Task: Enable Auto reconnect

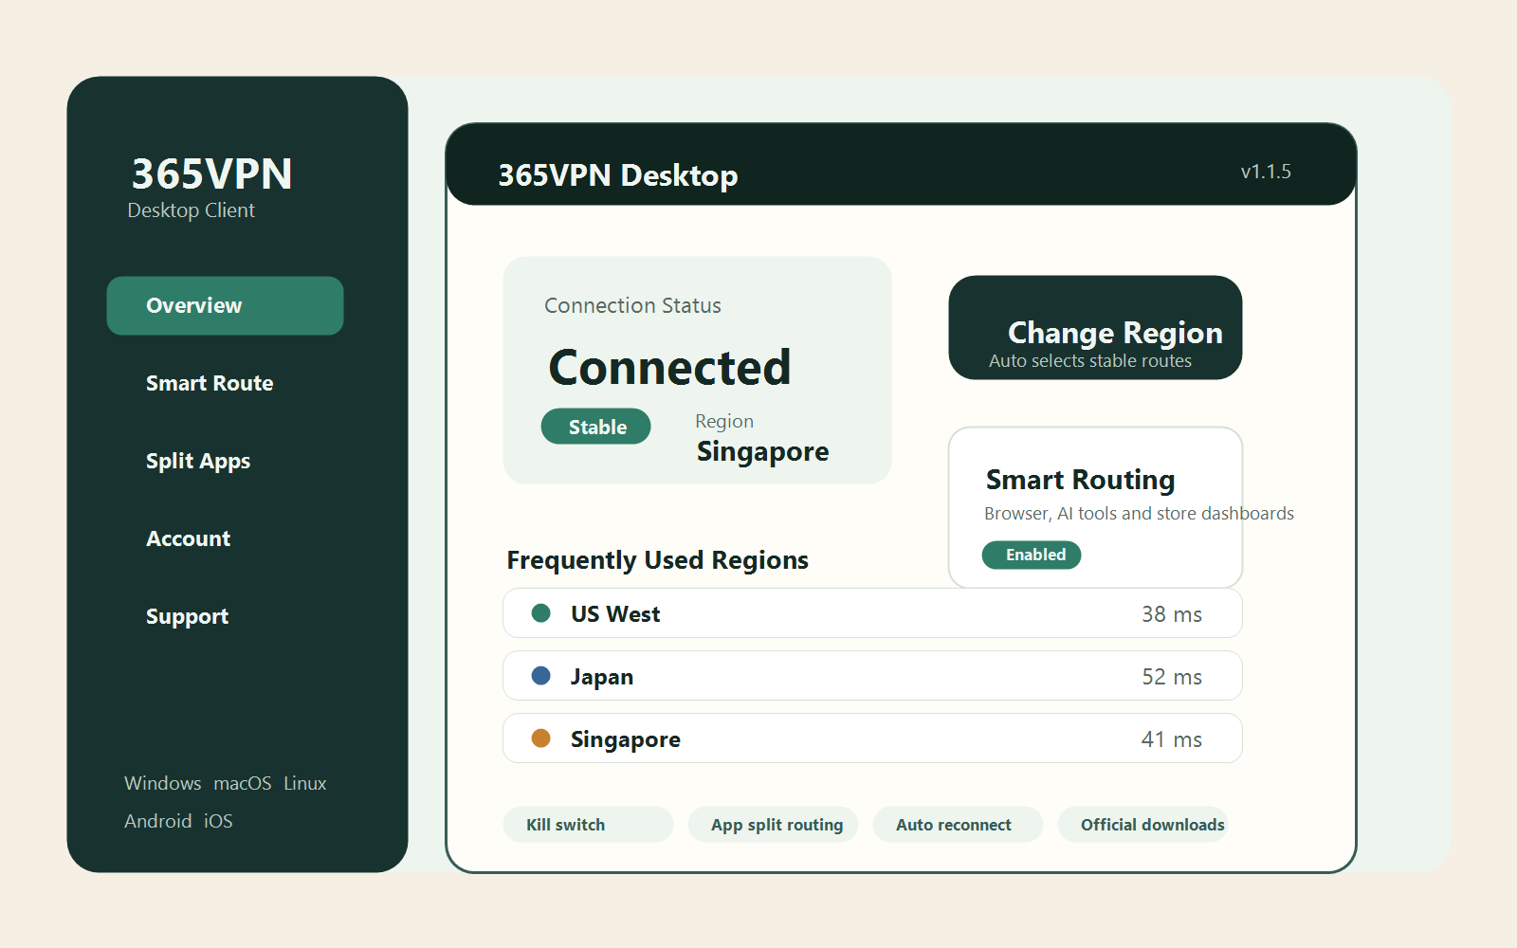Action: 958,824
